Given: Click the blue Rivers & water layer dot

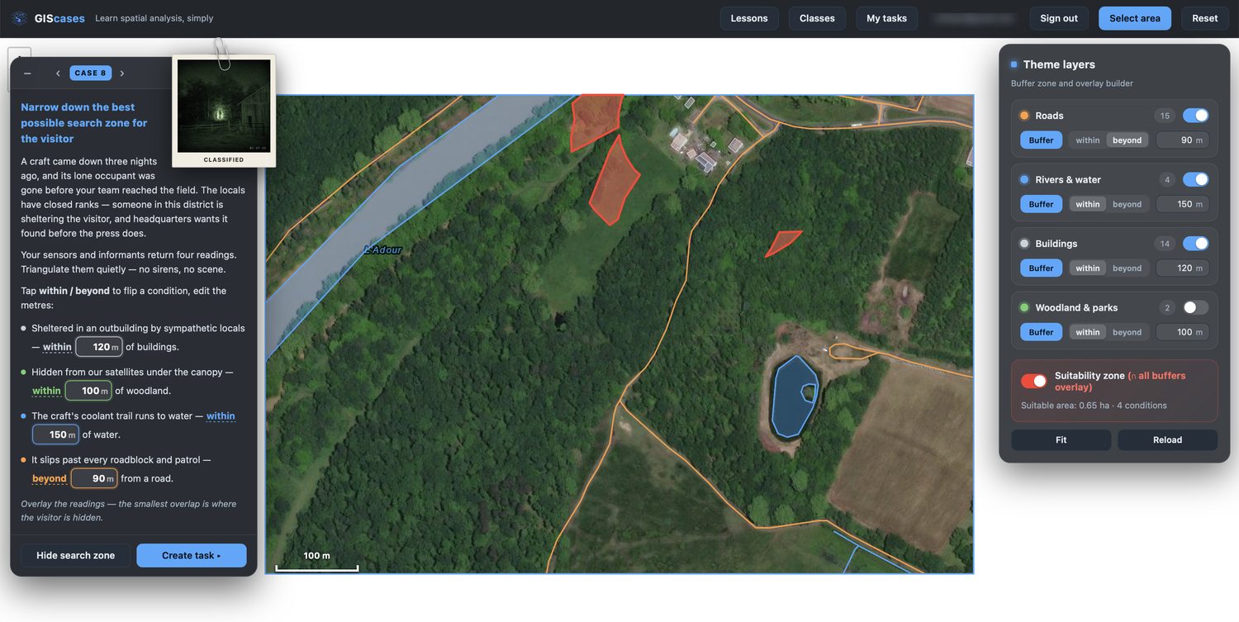Looking at the screenshot, I should (x=1024, y=179).
